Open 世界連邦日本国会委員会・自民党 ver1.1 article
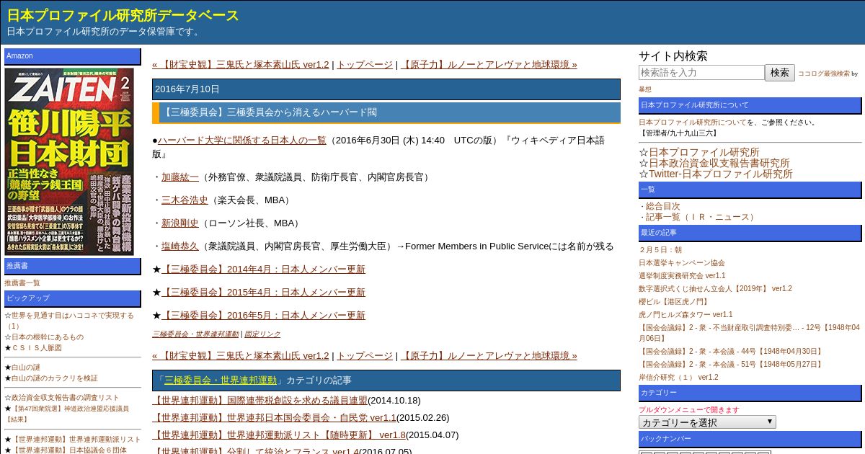The image size is (865, 454). pos(274,417)
